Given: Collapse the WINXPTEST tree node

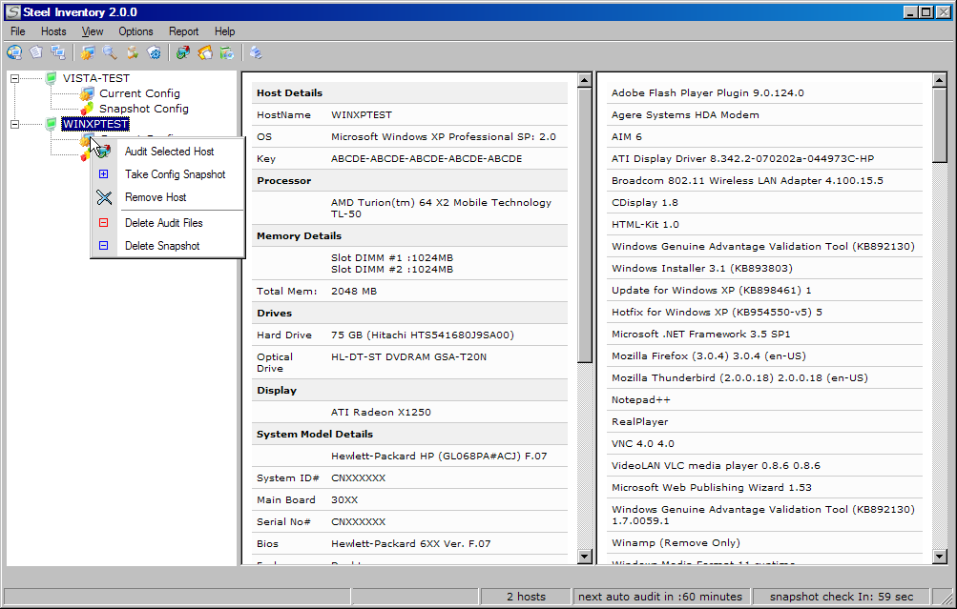Looking at the screenshot, I should (x=14, y=124).
